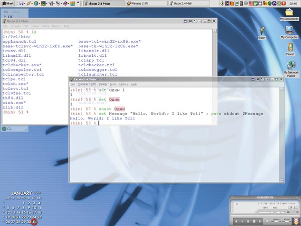Image resolution: width=301 pixels, height=226 pixels.
Task: Open Console menu in front tkcon window
Action: click(x=83, y=84)
